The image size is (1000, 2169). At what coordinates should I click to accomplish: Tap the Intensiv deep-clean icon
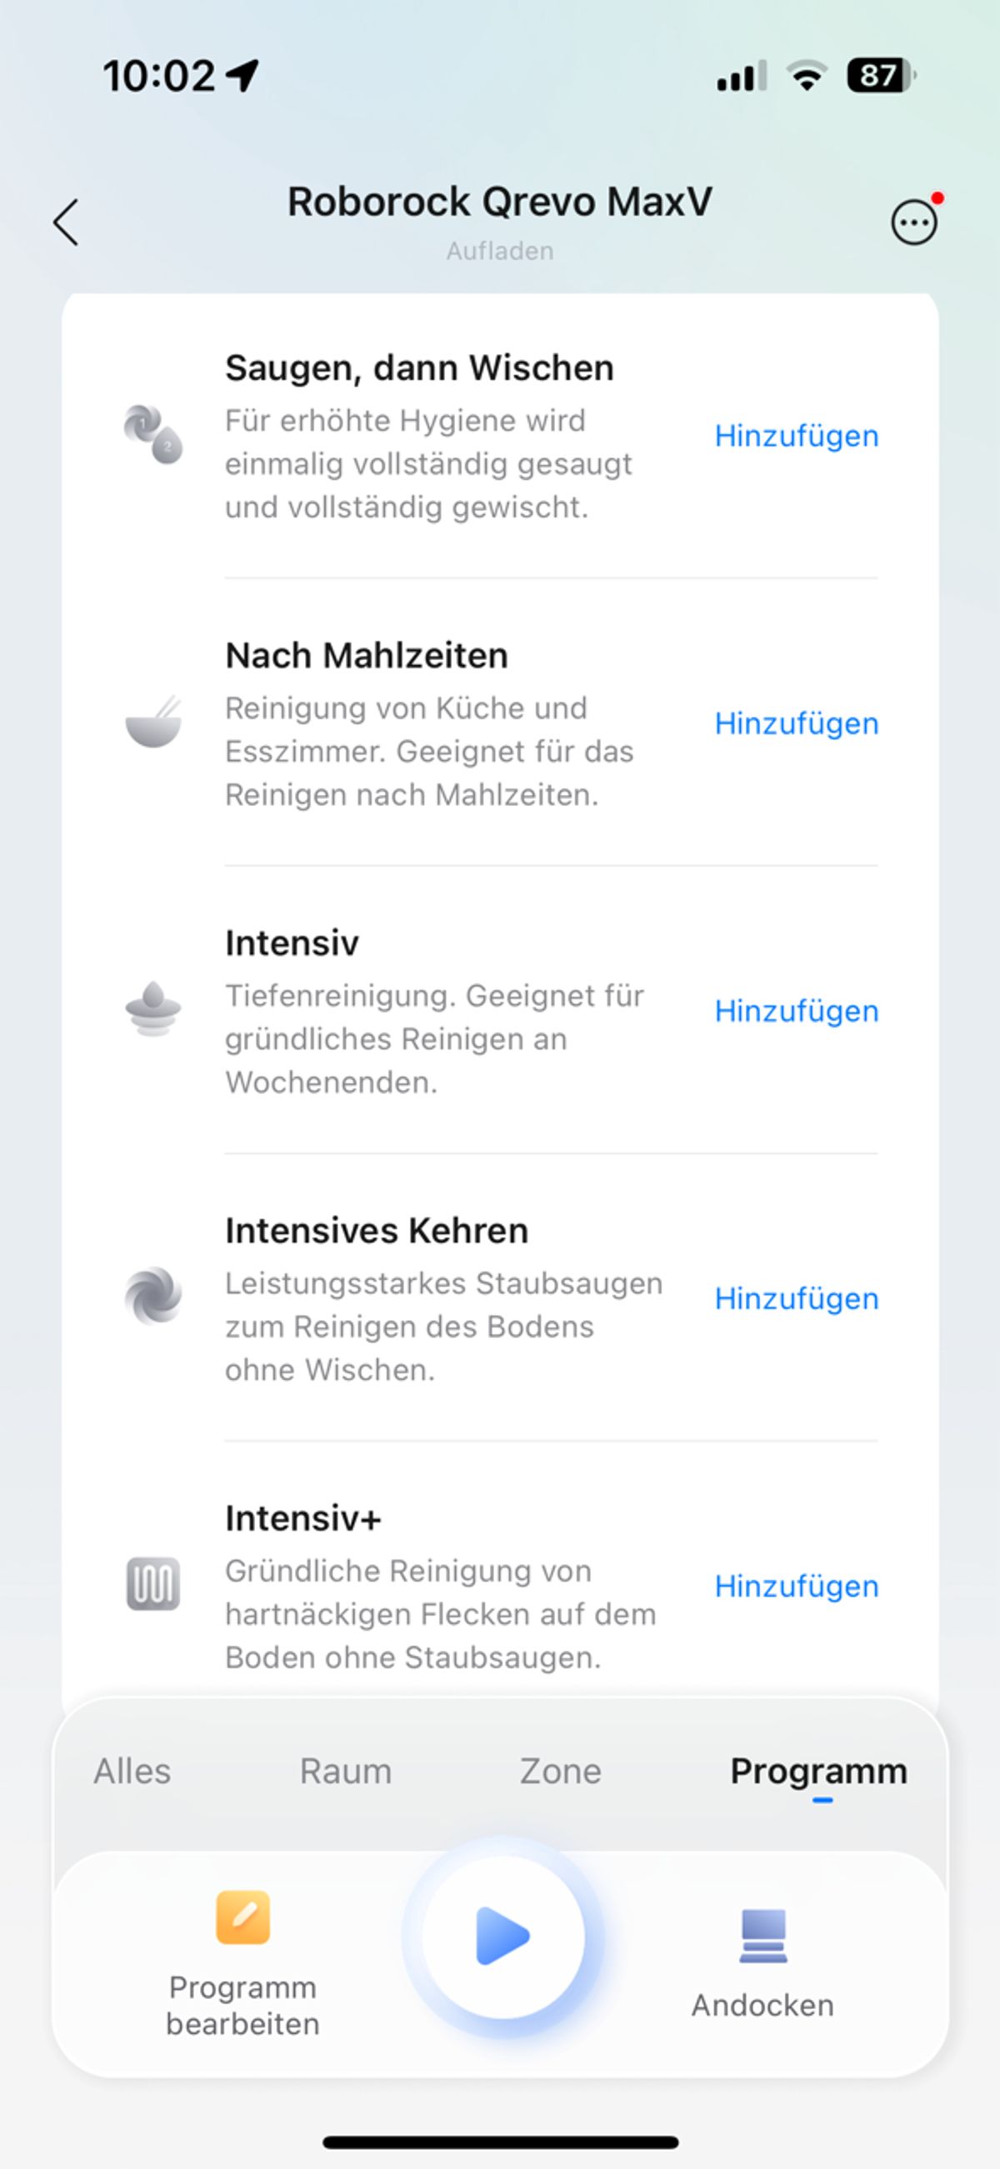click(153, 1010)
